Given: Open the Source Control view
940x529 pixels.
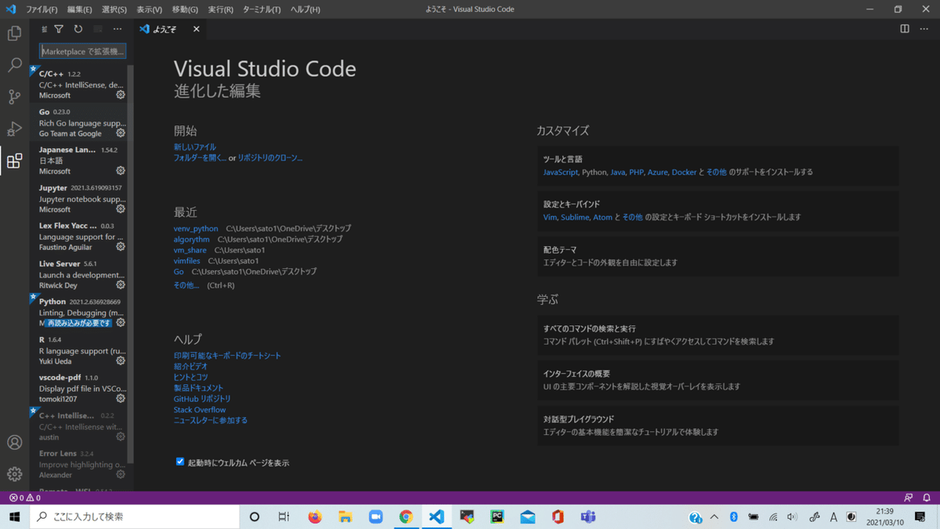Looking at the screenshot, I should [x=14, y=97].
